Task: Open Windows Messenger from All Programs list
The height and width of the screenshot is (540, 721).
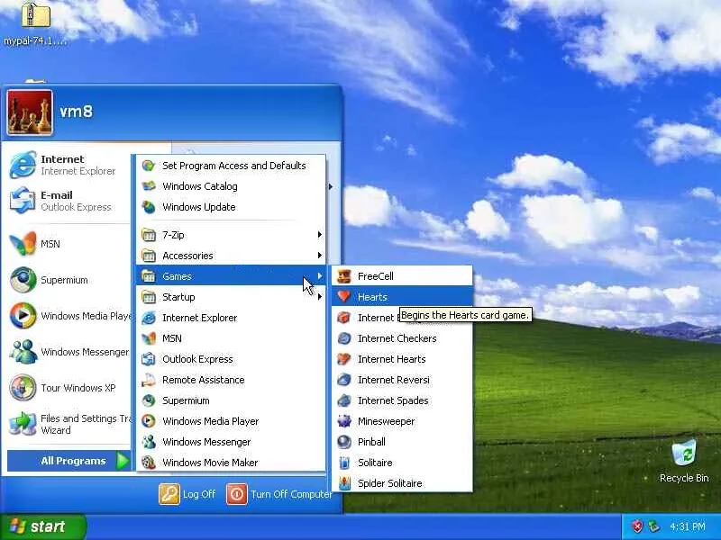Action: point(231,442)
